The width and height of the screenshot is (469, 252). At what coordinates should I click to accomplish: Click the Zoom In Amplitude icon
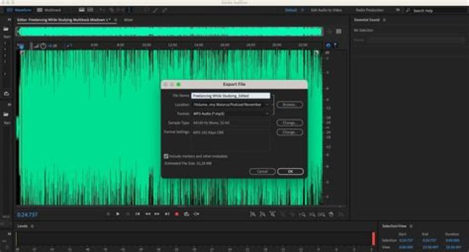[253, 214]
